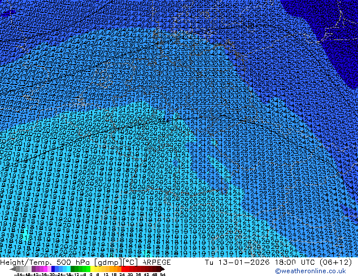The width and height of the screenshot is (358, 276).
Task: Click the 'Height/Temp.' title text
Action: point(27,262)
